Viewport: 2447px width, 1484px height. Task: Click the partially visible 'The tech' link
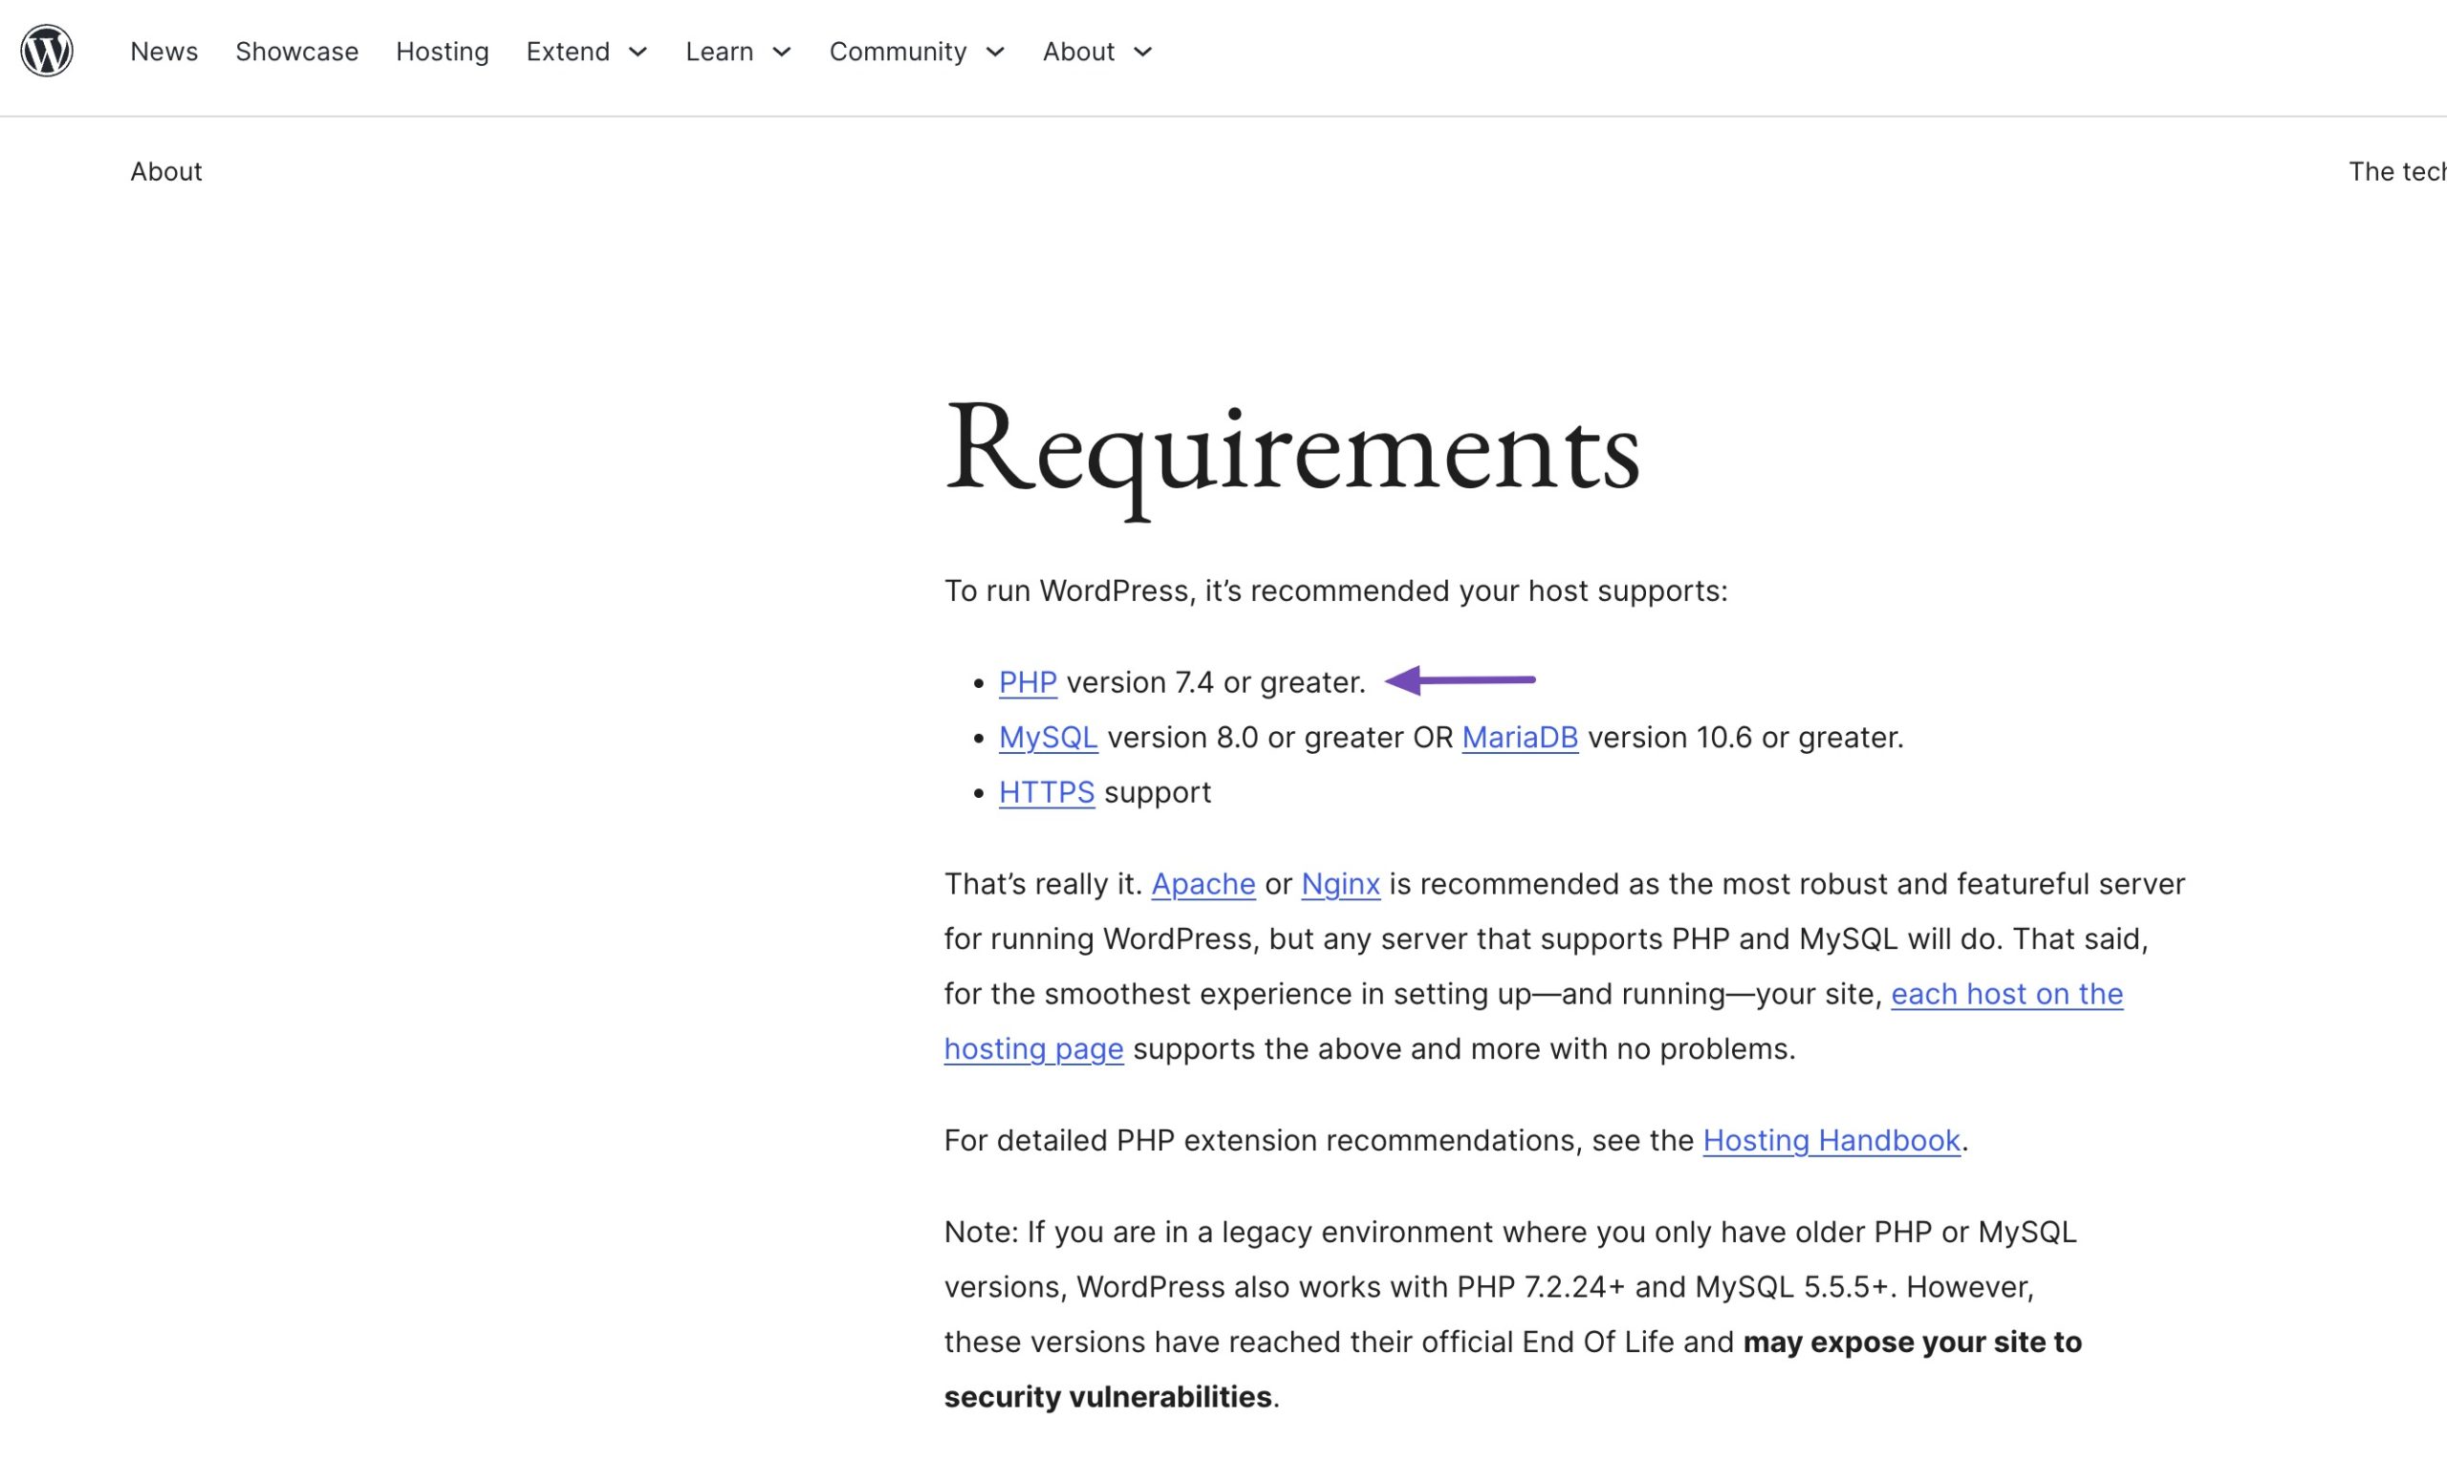coord(2395,172)
